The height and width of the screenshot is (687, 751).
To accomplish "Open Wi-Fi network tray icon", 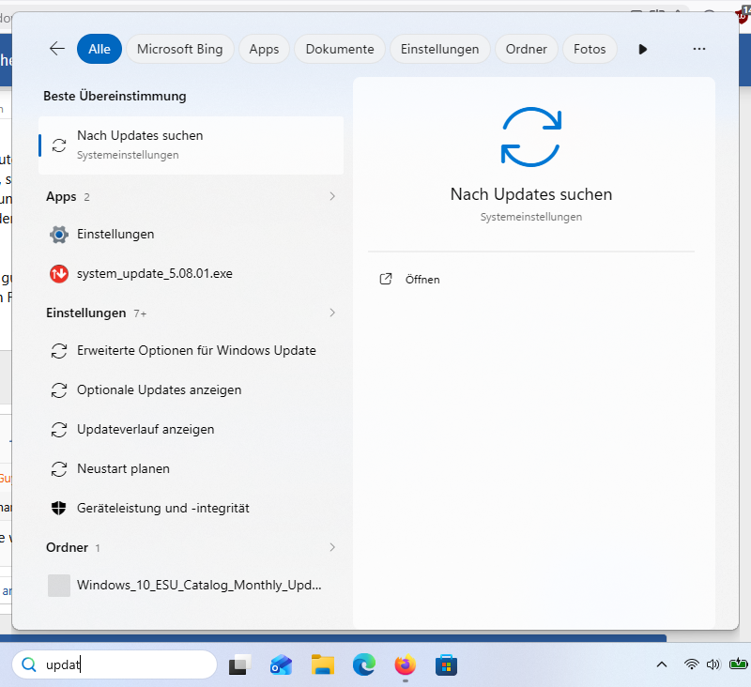I will pos(691,664).
